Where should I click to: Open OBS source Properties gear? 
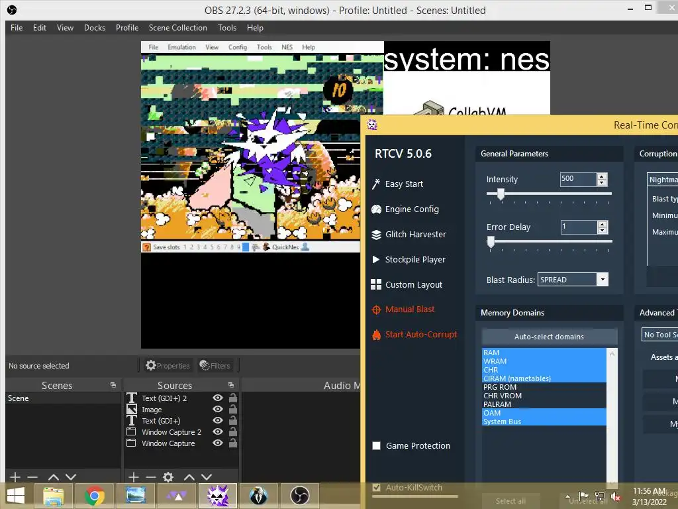pyautogui.click(x=168, y=366)
